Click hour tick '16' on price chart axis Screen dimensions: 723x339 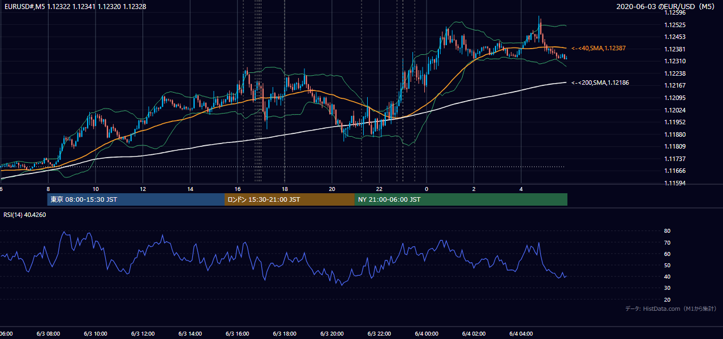pyautogui.click(x=238, y=189)
